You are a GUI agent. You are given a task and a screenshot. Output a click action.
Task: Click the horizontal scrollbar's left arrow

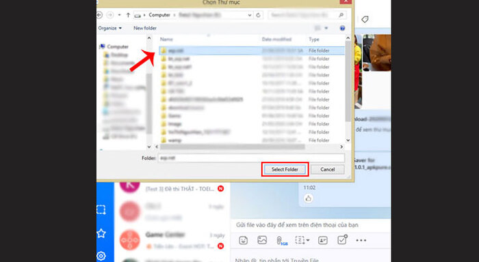(157, 147)
